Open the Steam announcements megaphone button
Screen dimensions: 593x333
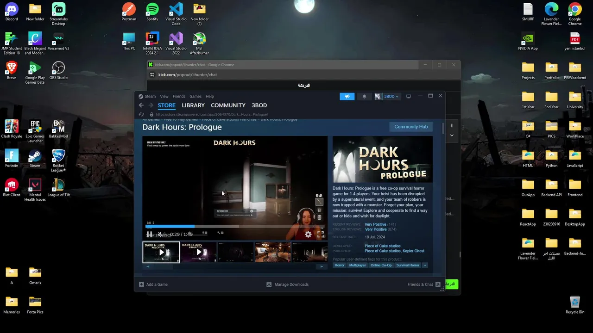click(x=347, y=96)
